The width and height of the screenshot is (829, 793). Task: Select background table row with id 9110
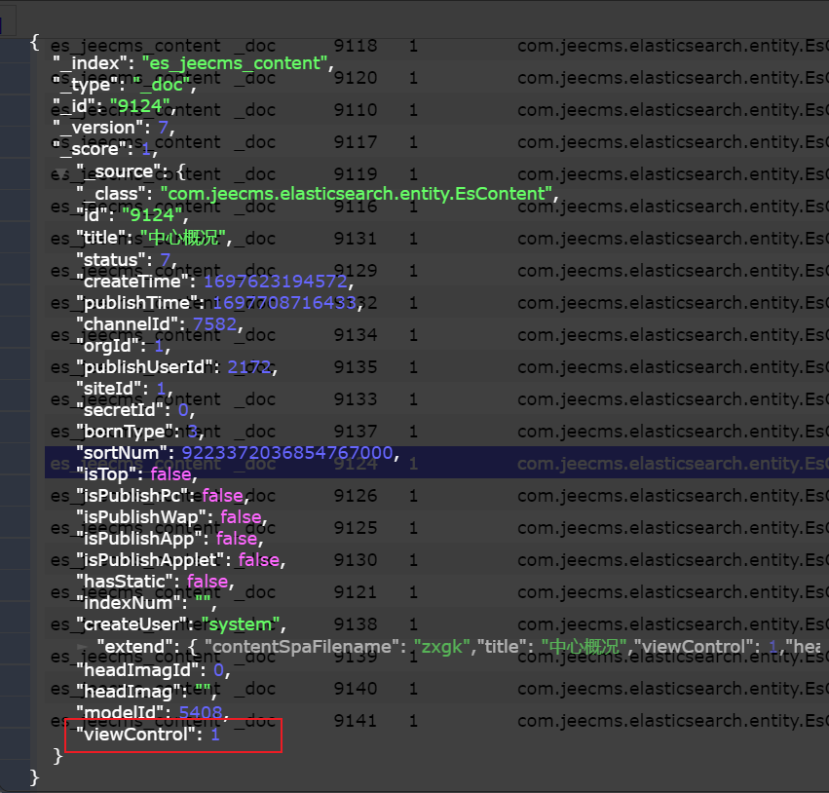coord(436,110)
